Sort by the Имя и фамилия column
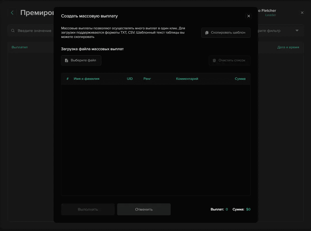Screen dimensions: 311x231 [86, 79]
